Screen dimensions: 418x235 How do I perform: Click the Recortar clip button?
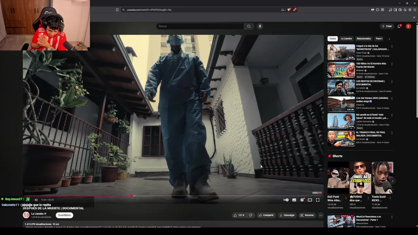(x=307, y=215)
